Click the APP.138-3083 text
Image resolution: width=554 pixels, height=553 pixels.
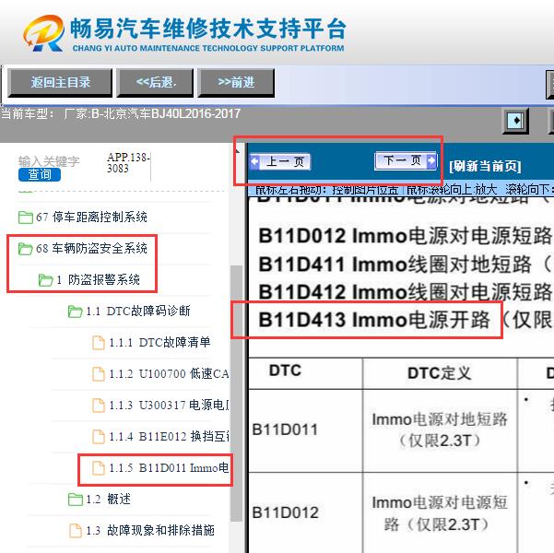point(129,162)
